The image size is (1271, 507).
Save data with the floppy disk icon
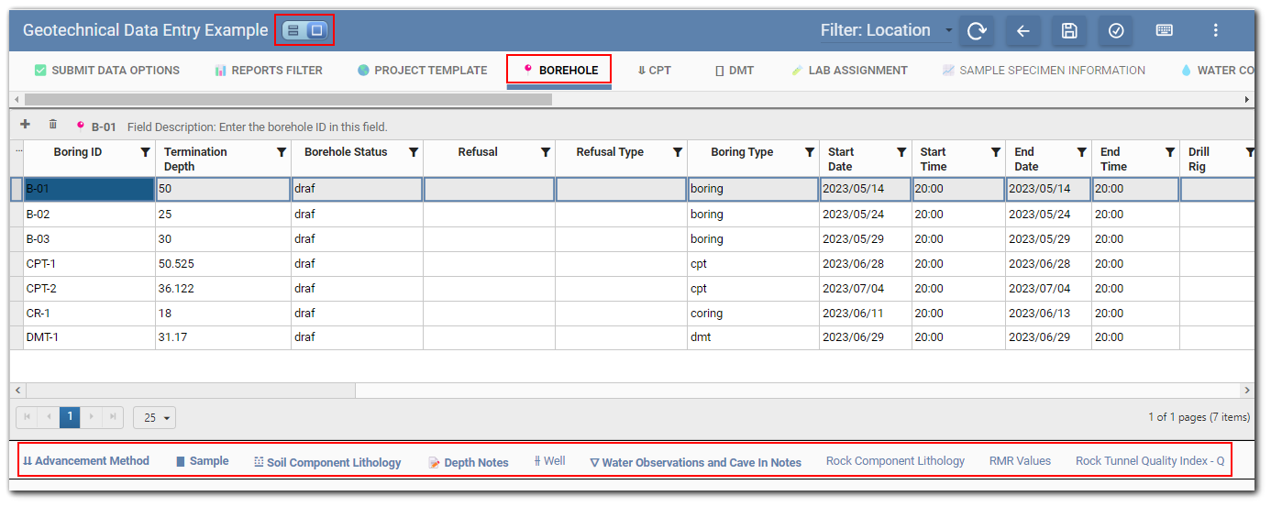(1069, 30)
